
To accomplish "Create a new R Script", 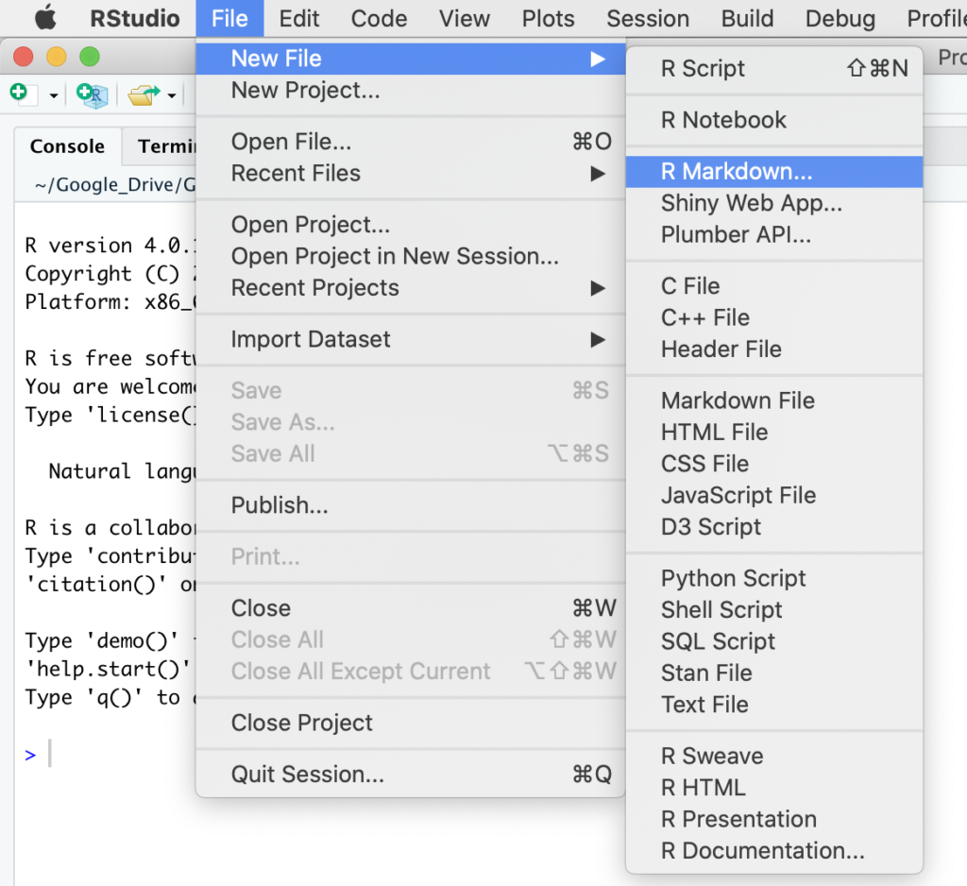I will coord(774,69).
